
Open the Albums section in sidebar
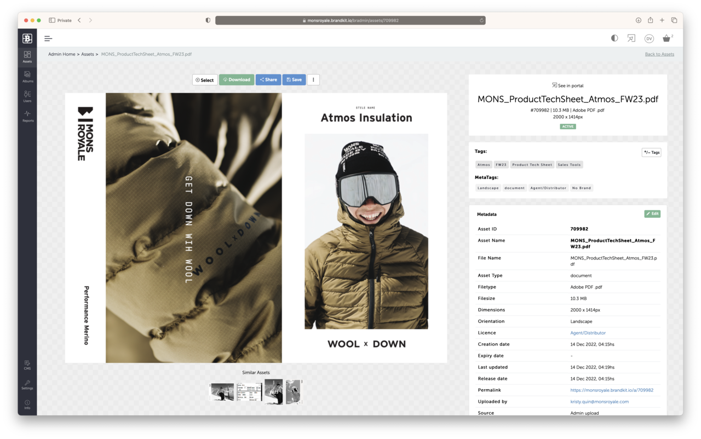(27, 77)
